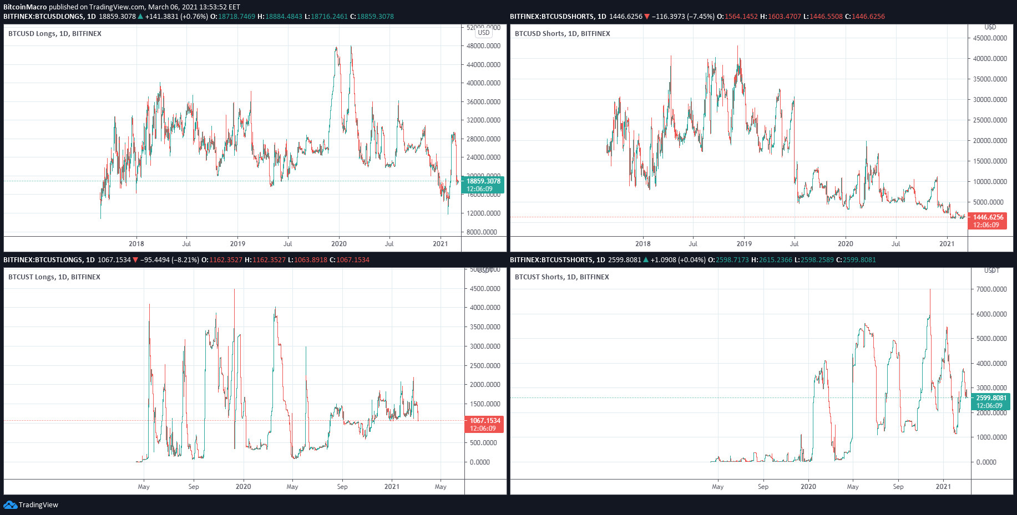Click 2020 on BTCUSD Shorts time axis
The height and width of the screenshot is (515, 1017).
point(846,244)
